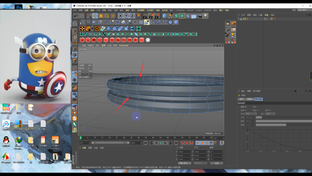Click the blue Python logo icon

[123, 22]
